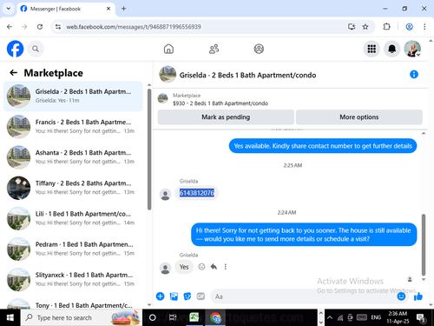
Task: Open Ashanta conversation in list
Action: [73, 157]
